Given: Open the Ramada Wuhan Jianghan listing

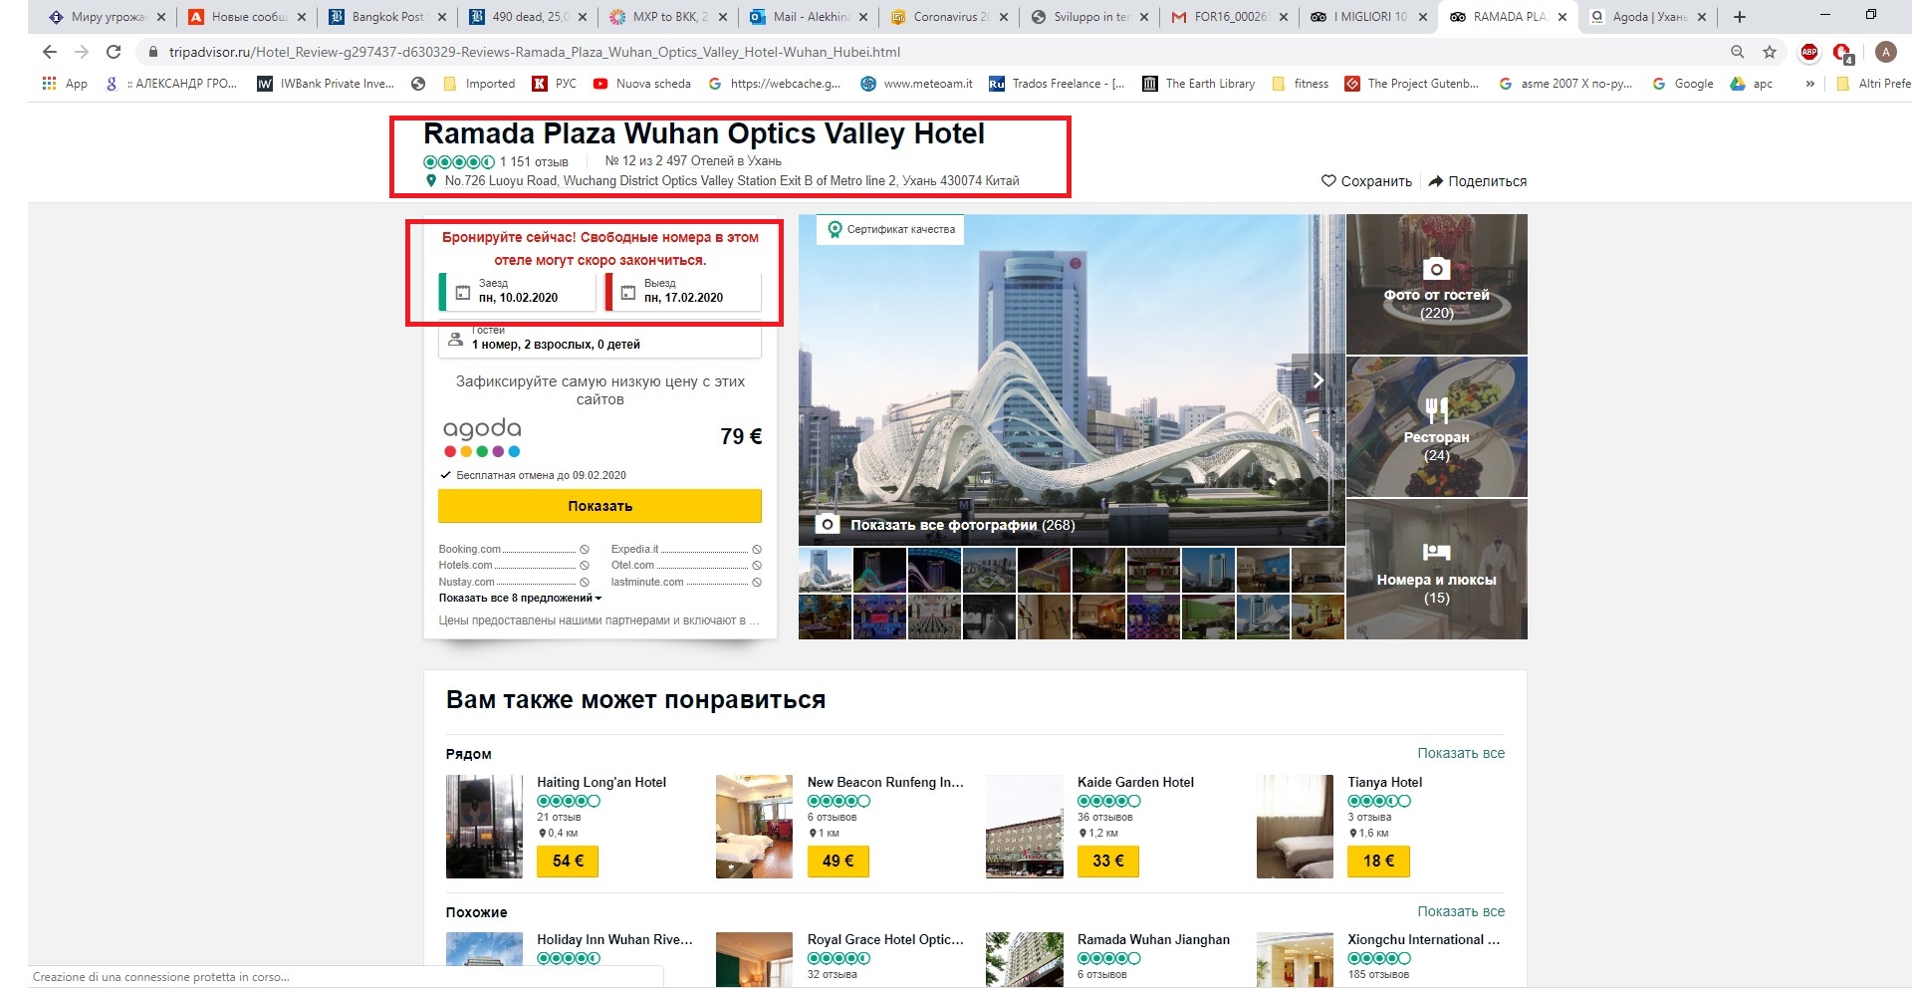Looking at the screenshot, I should (1153, 939).
